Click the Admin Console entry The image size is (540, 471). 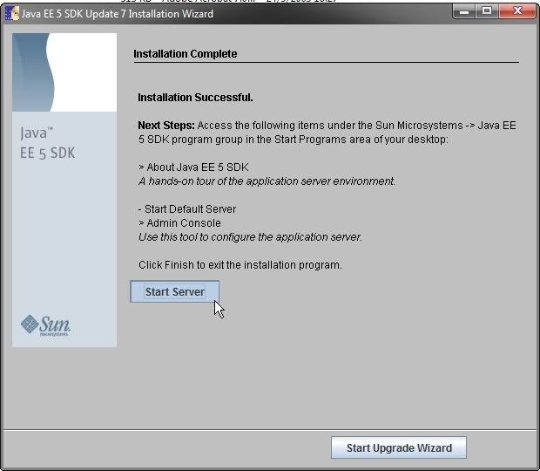[x=179, y=223]
